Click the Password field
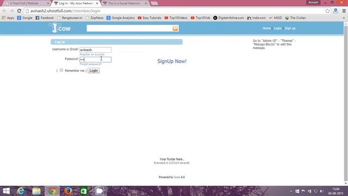 point(96,59)
